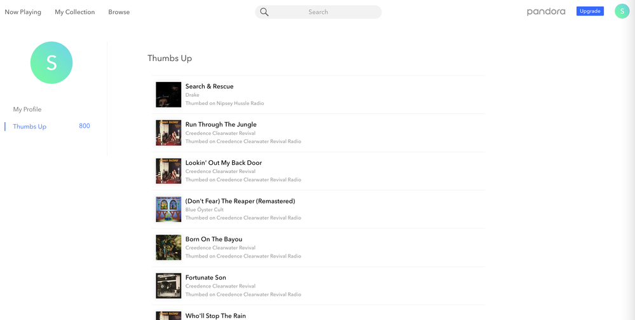Click Run Through The Jungle album cover
635x320 pixels.
(x=168, y=133)
